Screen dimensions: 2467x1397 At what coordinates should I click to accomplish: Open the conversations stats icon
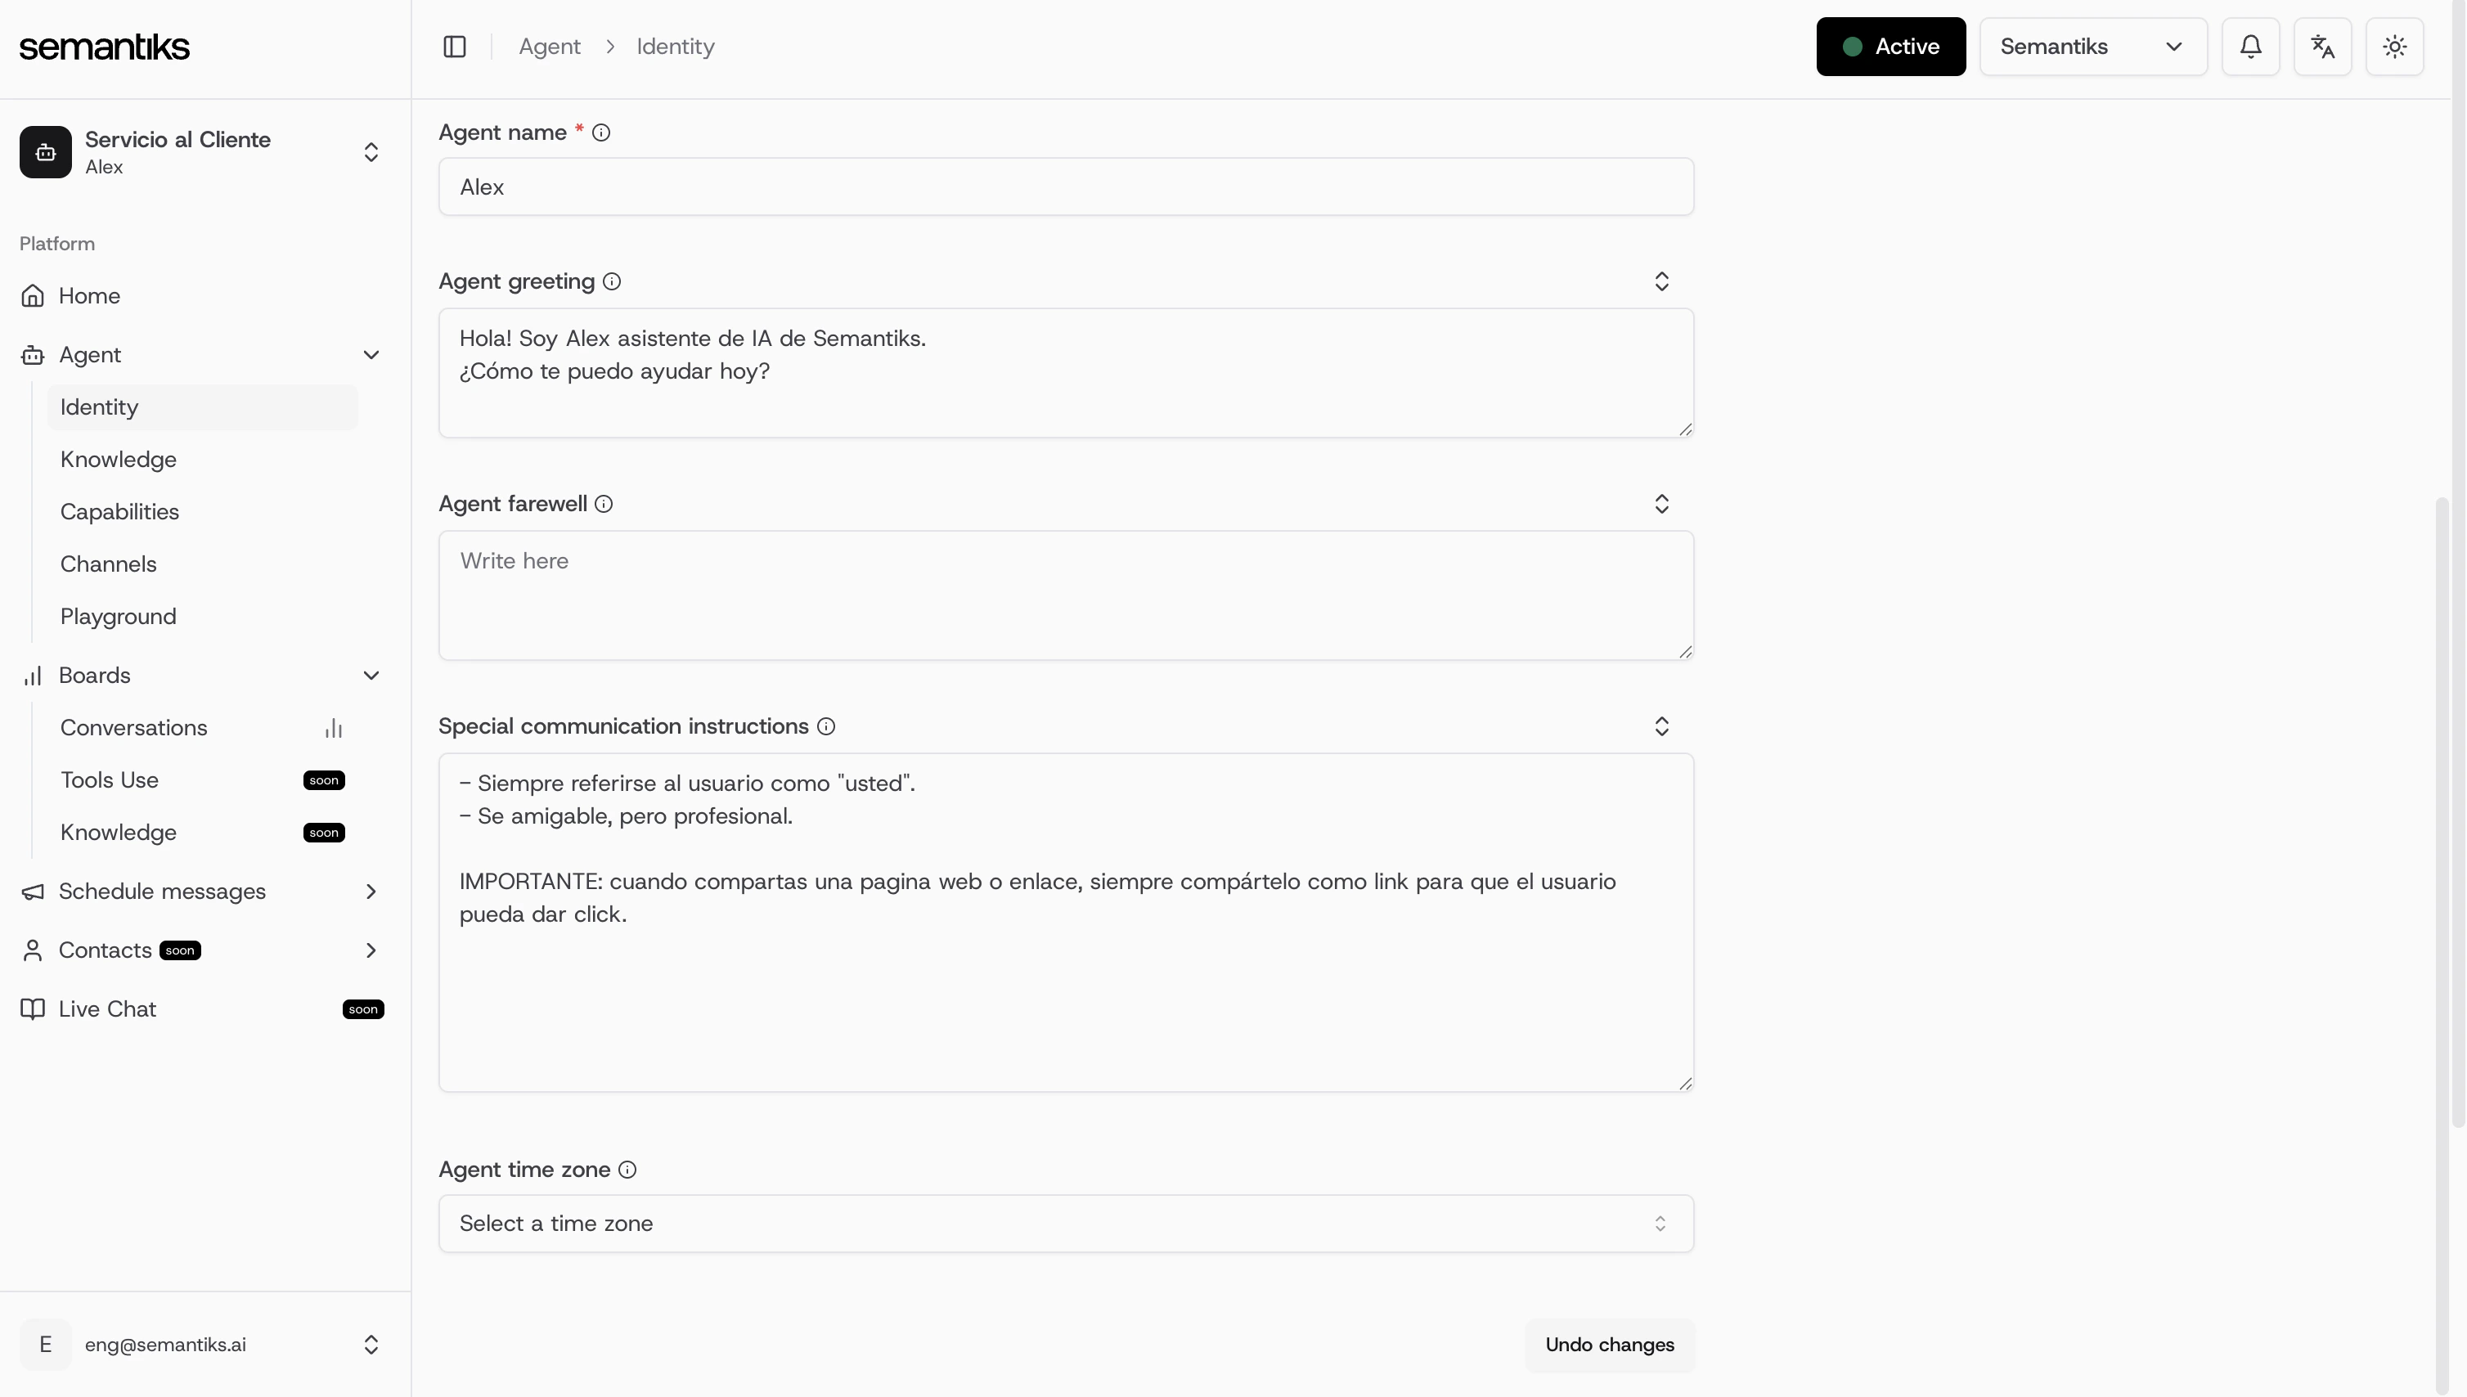tap(333, 727)
